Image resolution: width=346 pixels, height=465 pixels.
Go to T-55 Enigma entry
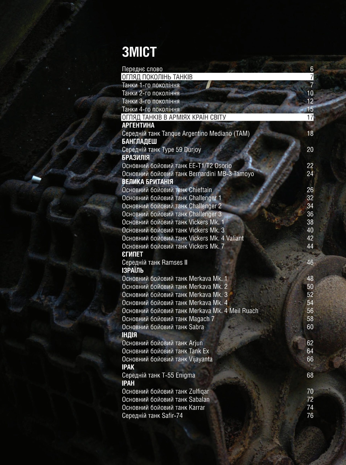tap(158, 375)
